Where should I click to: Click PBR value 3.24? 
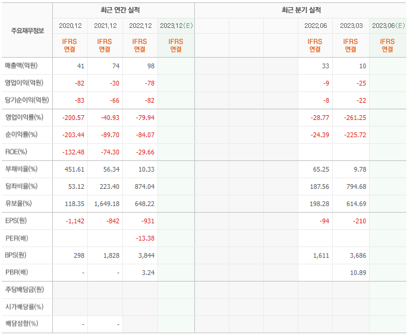point(148,273)
